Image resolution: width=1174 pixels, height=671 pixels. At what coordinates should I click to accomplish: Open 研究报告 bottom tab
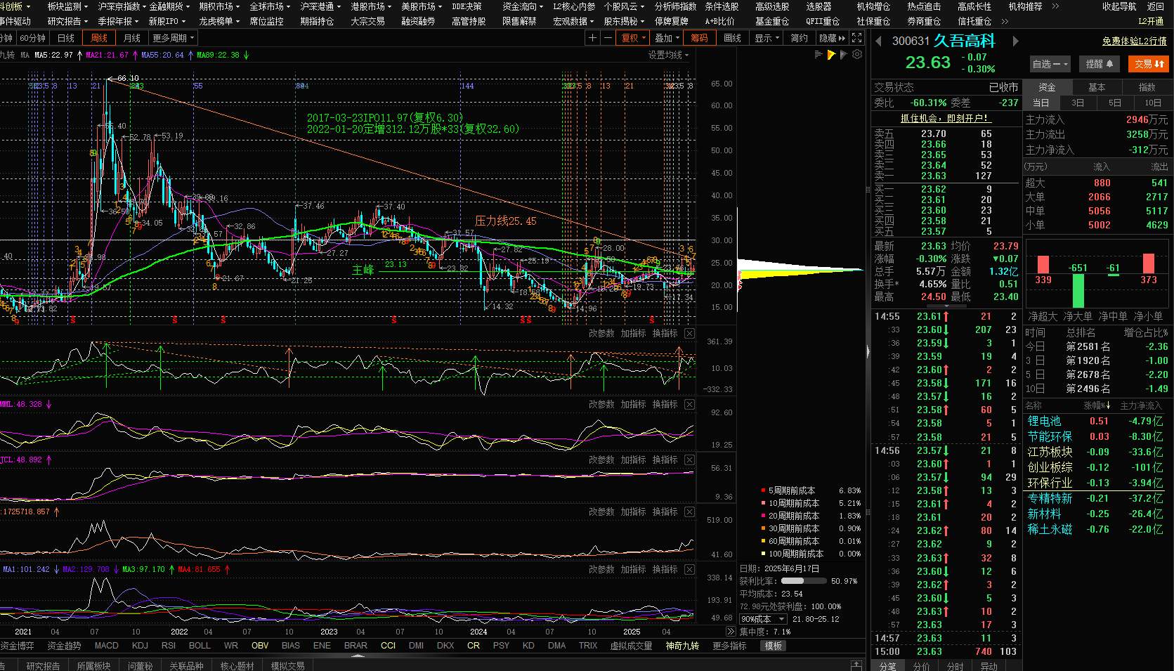tap(43, 665)
